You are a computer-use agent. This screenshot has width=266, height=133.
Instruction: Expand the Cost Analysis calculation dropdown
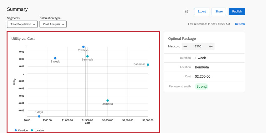pyautogui.click(x=53, y=24)
